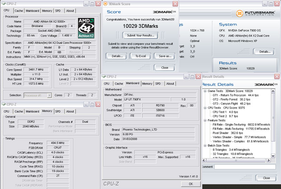281x189 pixels.
Task: Click Details button in the System panel
Action: pos(264,52)
